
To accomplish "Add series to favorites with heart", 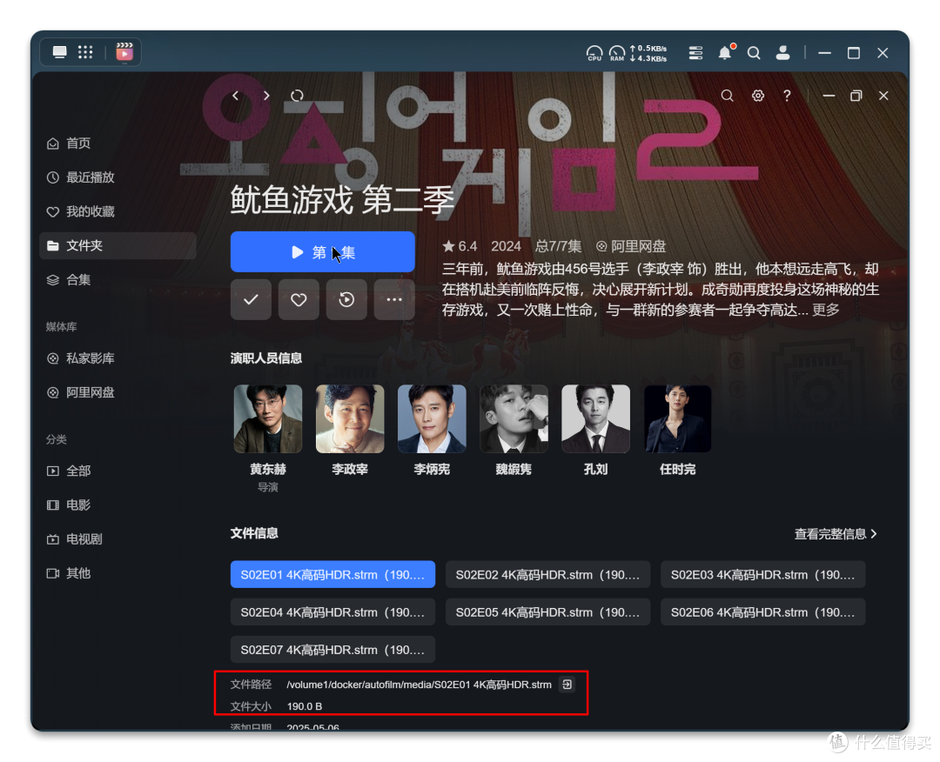I will pos(299,299).
